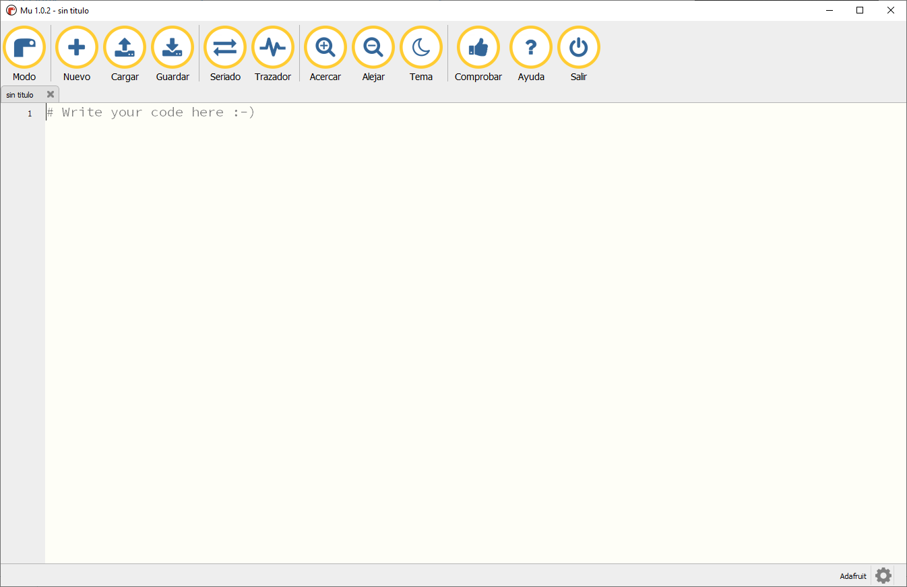This screenshot has height=587, width=907.
Task: Zoom in with Acercar
Action: point(325,54)
